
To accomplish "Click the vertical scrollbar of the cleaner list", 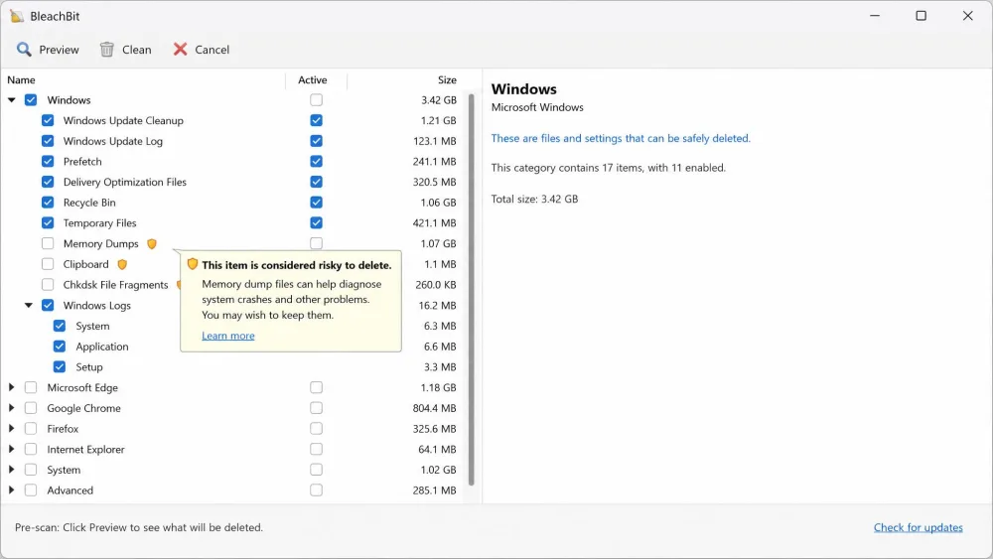I will click(x=471, y=289).
